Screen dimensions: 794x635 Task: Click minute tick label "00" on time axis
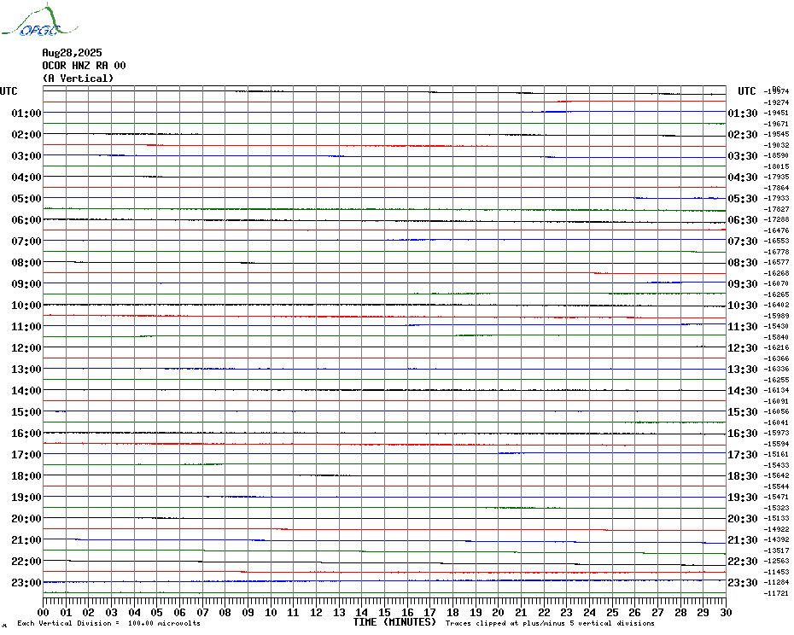tap(43, 613)
